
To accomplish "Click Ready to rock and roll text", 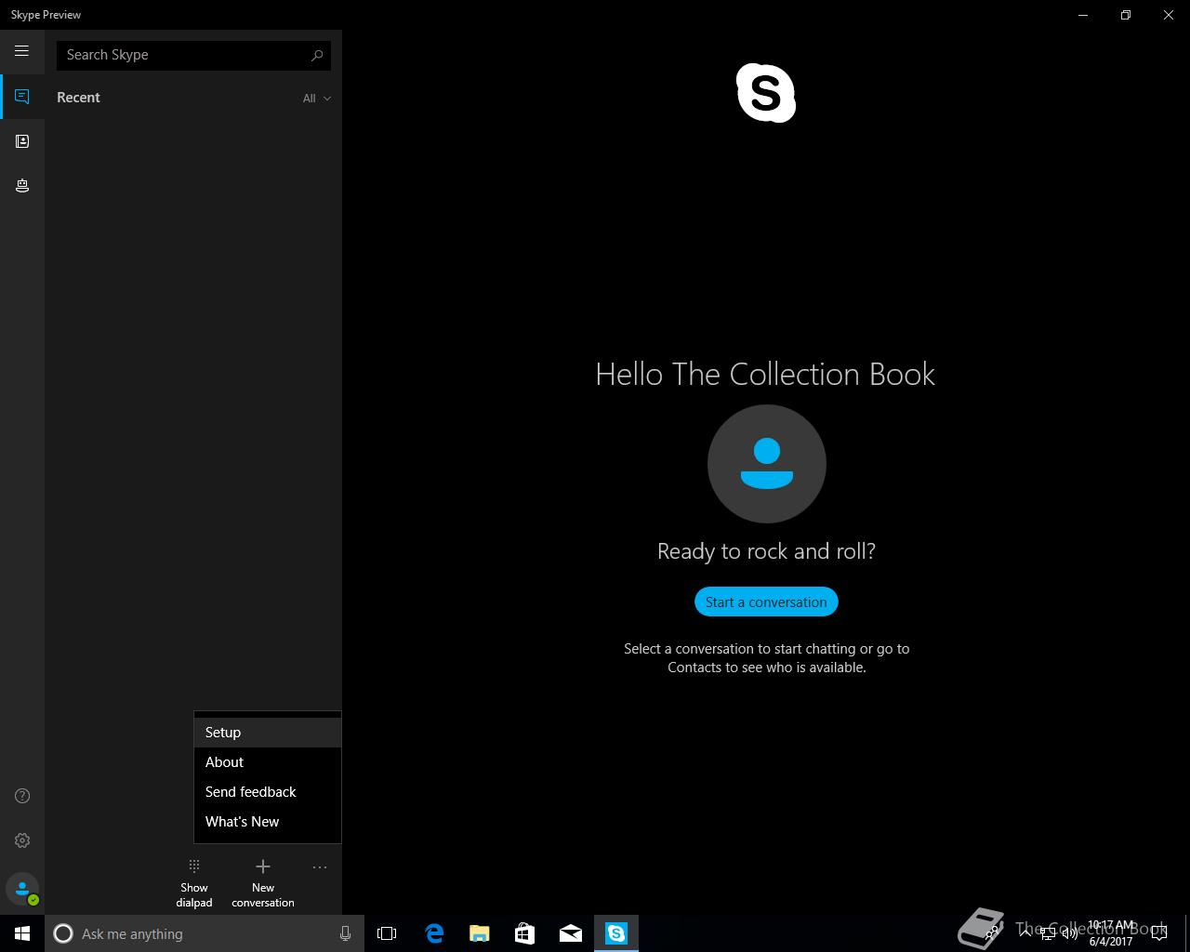I will pyautogui.click(x=766, y=551).
